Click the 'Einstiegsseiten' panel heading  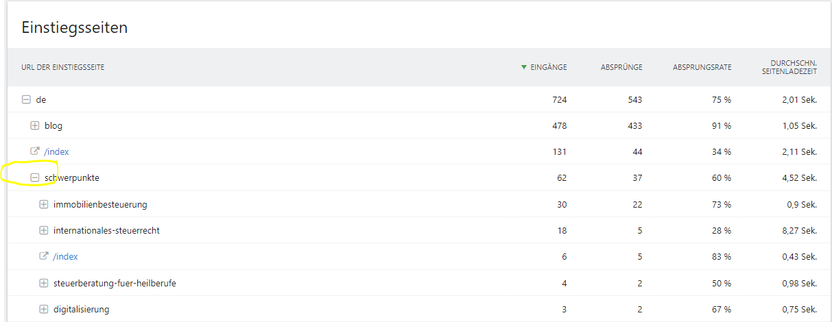75,28
